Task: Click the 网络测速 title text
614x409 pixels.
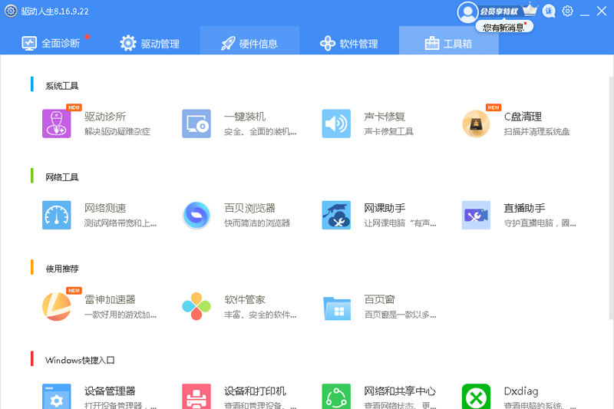Action: [105, 208]
